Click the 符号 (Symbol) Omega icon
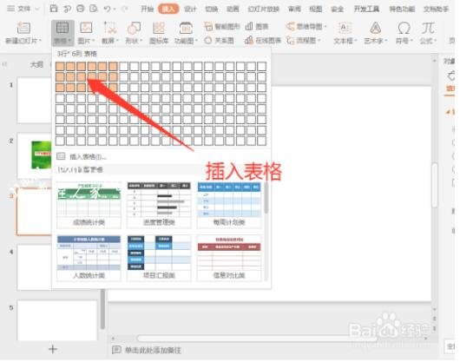This screenshot has height=362, width=460. 404,28
